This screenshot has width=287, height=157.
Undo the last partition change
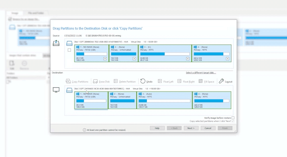click(146, 81)
